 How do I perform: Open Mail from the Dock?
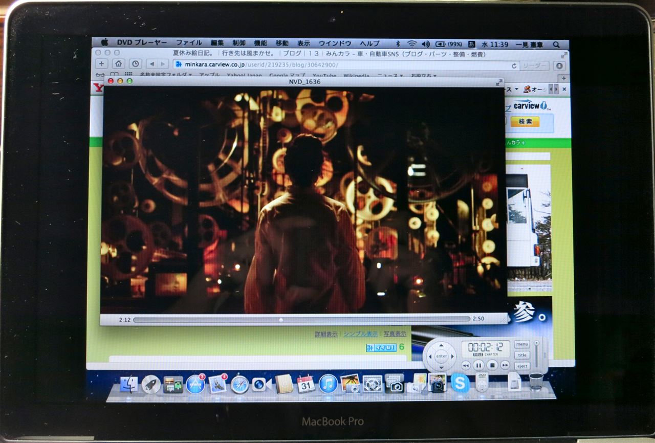click(x=217, y=384)
